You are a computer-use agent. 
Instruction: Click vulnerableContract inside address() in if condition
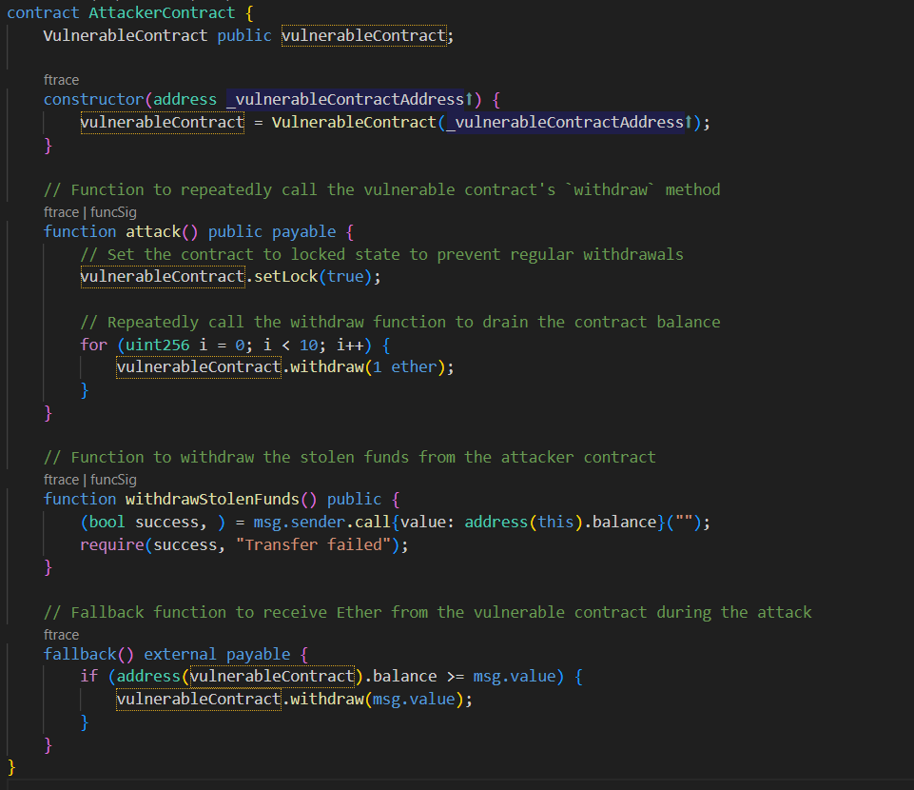pyautogui.click(x=272, y=677)
